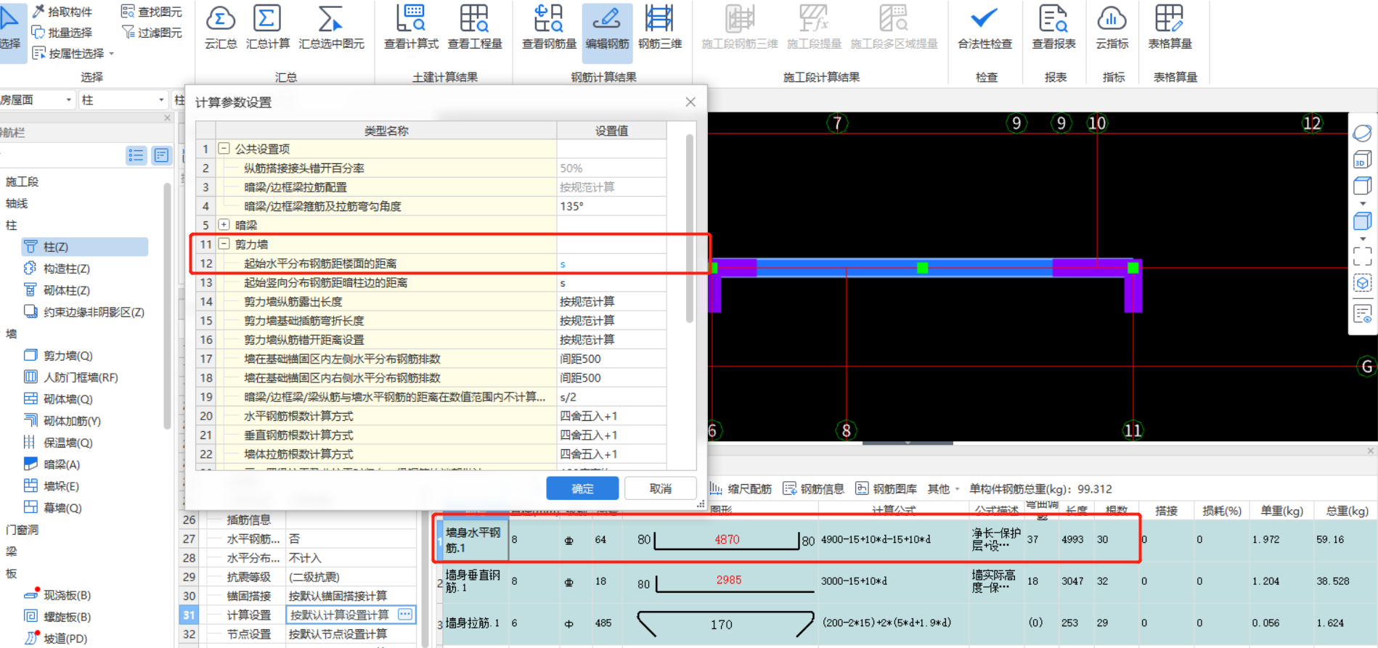Click the green midpoint grip on wall

[922, 268]
